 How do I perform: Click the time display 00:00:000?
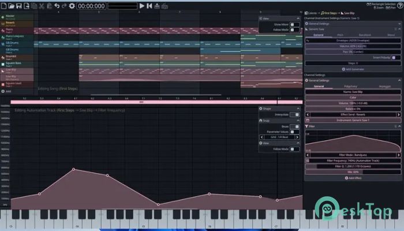(91, 6)
